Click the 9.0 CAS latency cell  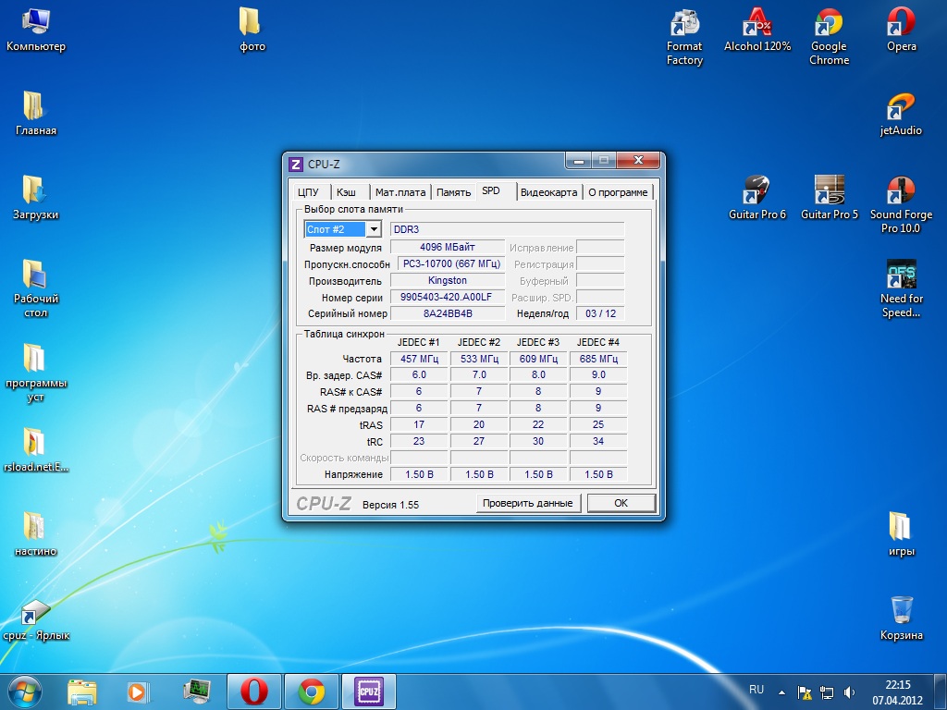[598, 375]
